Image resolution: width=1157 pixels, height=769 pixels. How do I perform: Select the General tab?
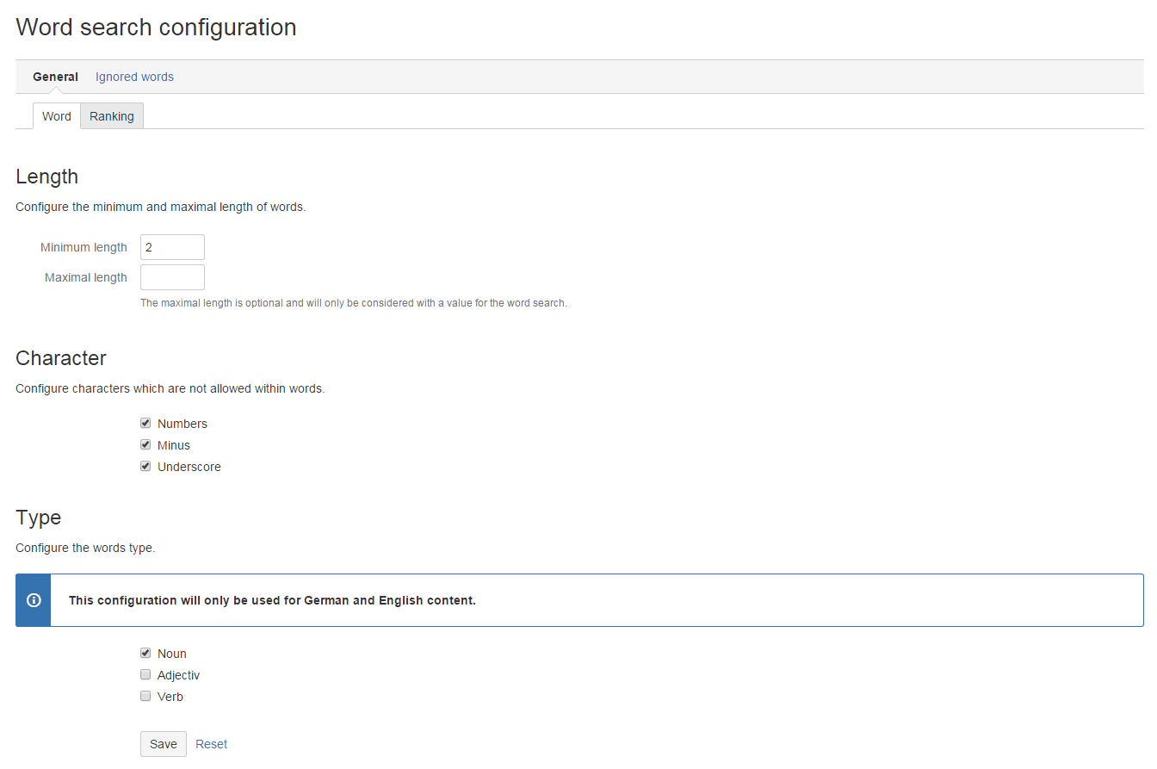coord(55,77)
